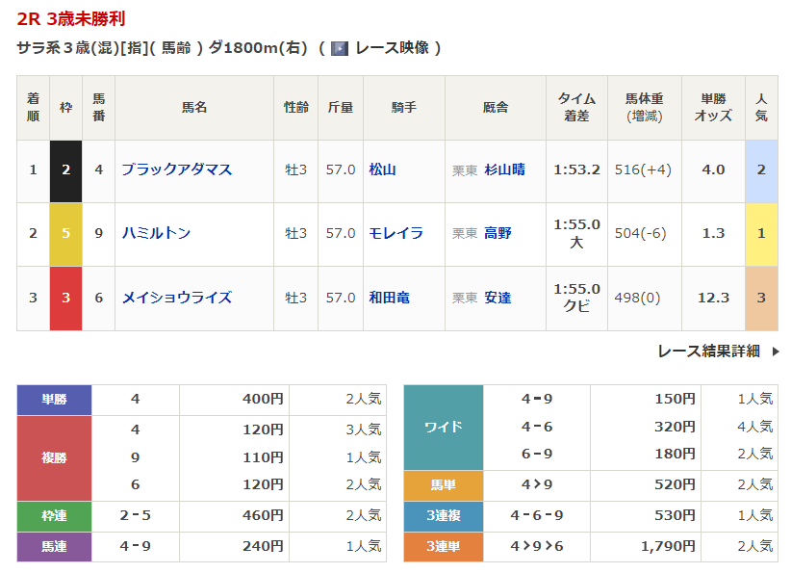Screen dimensions: 791x573
Task: Select the 3連単 payout label
Action: coord(444,546)
